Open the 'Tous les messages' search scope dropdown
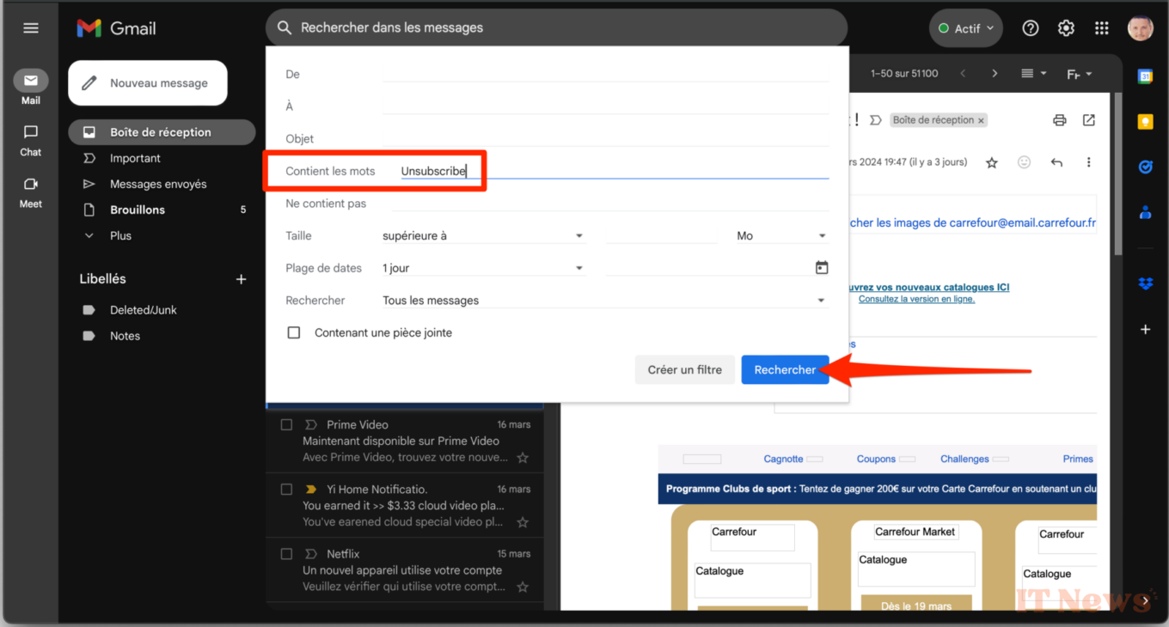The image size is (1169, 627). [603, 301]
